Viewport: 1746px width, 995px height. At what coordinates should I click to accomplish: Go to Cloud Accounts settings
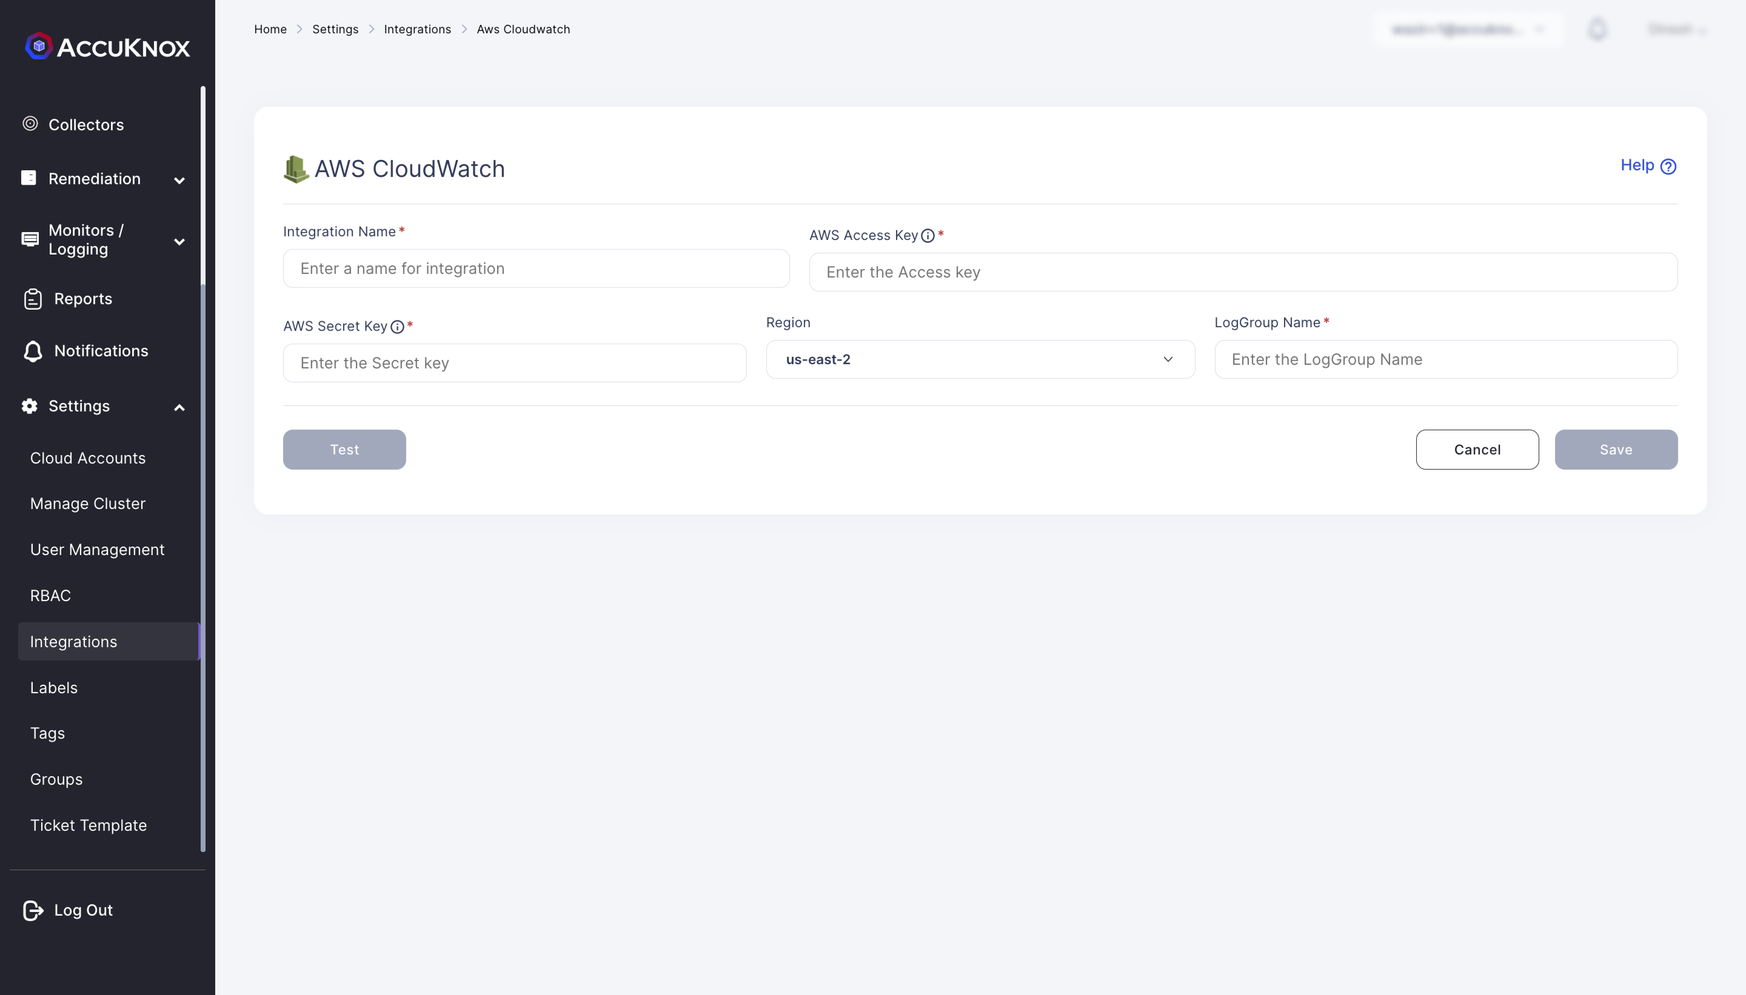[x=88, y=458]
